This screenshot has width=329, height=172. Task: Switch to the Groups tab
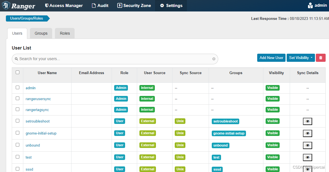(41, 33)
